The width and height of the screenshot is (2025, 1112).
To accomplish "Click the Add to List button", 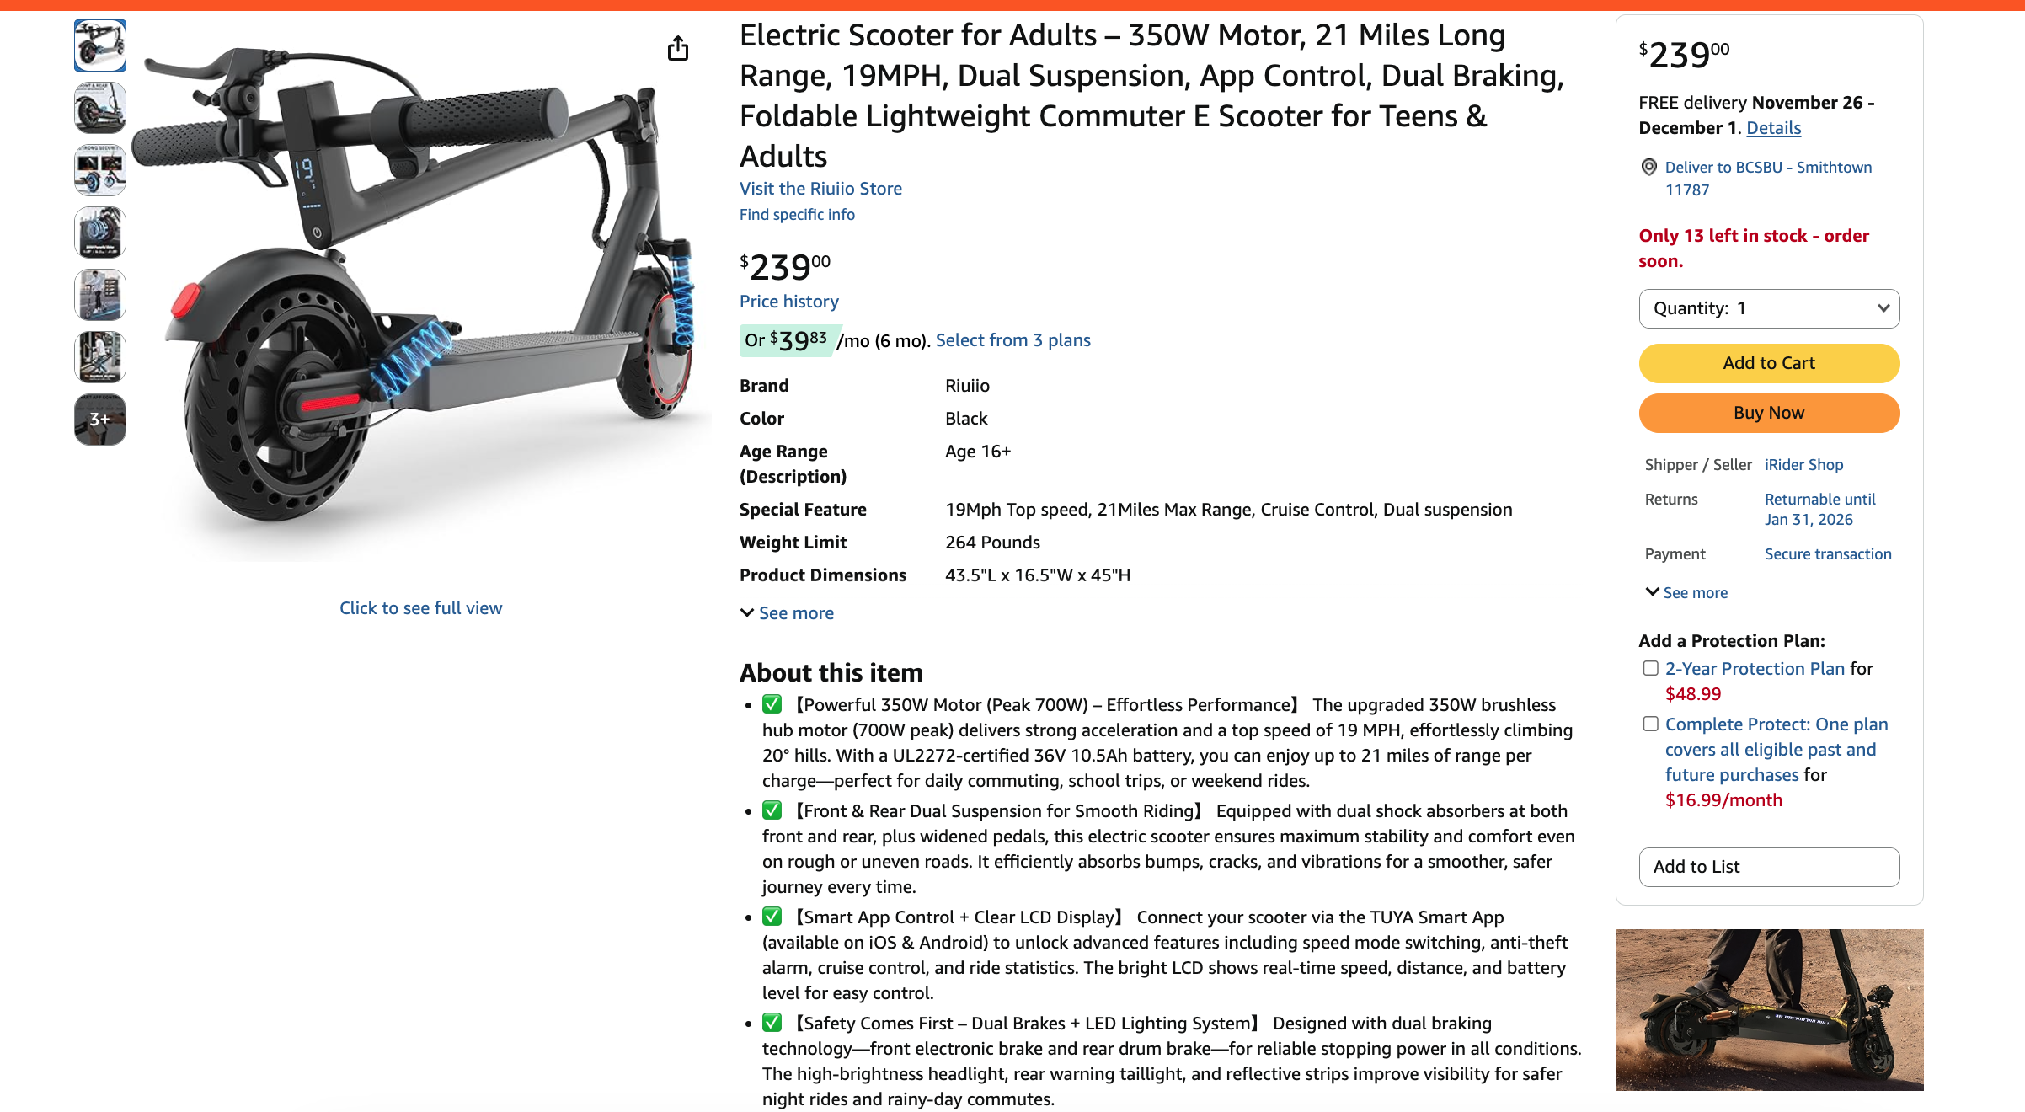I will point(1769,867).
